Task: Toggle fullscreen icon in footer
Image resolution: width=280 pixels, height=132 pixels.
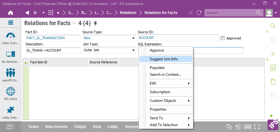Action: click(257, 127)
